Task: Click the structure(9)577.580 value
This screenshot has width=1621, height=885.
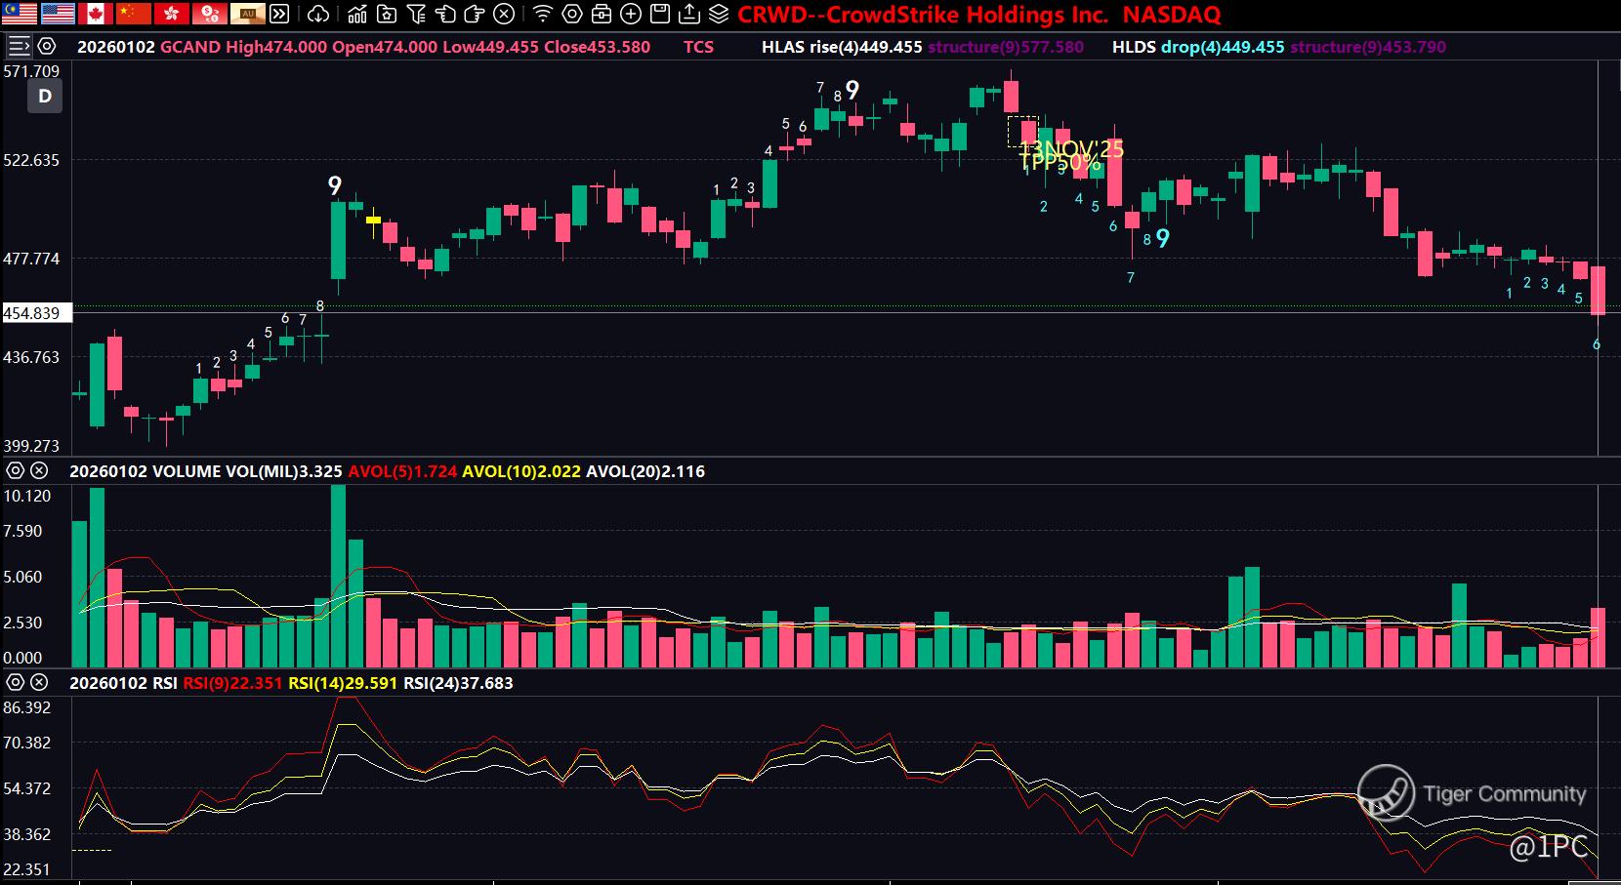Action: 1006,47
